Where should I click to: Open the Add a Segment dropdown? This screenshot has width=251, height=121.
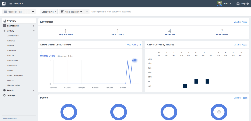72,12
